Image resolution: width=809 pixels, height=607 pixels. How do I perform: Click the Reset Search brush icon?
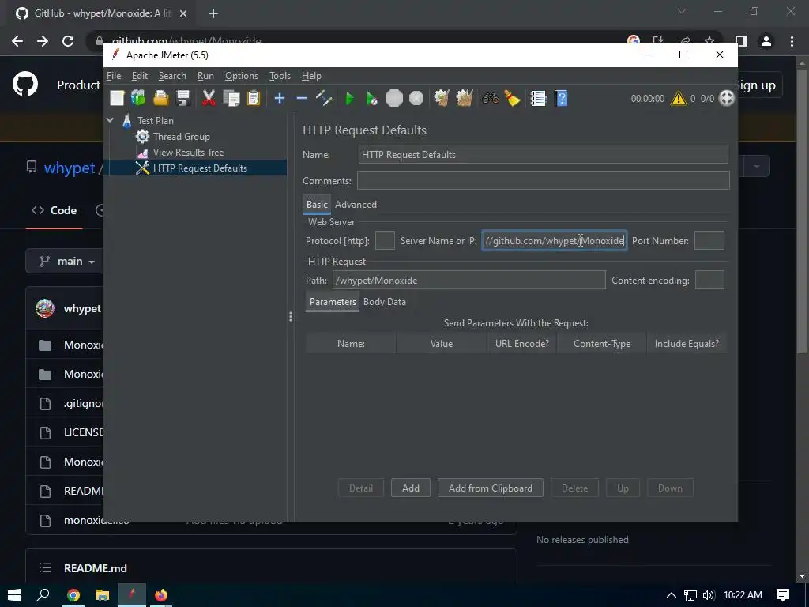[x=512, y=98]
